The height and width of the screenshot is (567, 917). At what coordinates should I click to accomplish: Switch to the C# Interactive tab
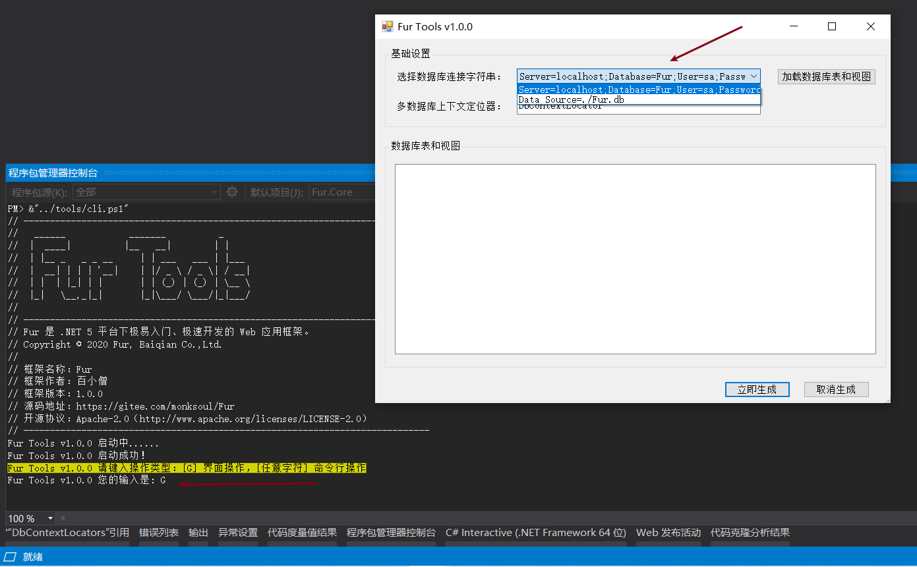coord(535,533)
